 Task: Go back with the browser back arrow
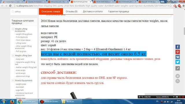[x=2, y=6]
